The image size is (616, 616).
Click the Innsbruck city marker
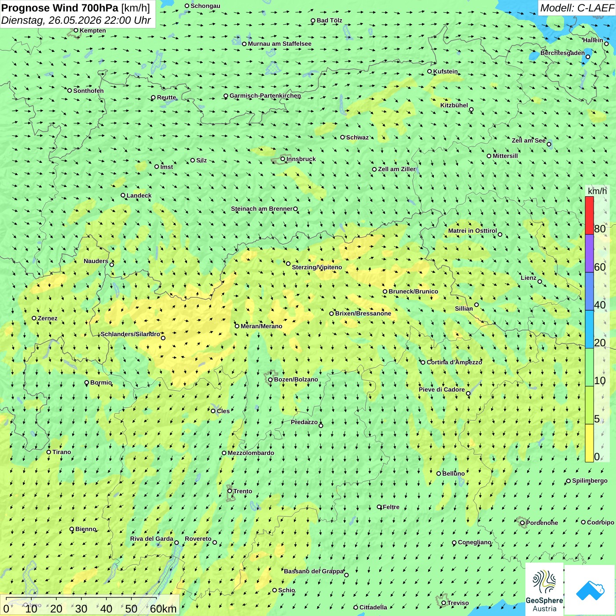(283, 159)
